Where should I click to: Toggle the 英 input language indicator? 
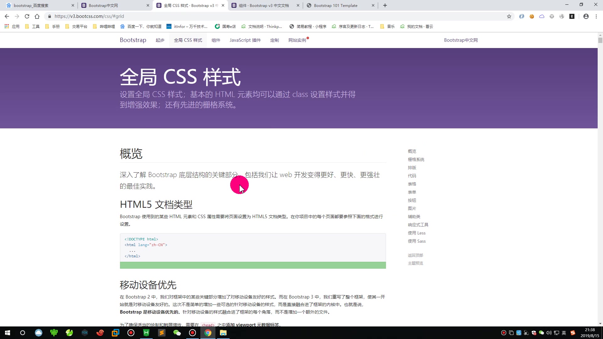(564, 333)
